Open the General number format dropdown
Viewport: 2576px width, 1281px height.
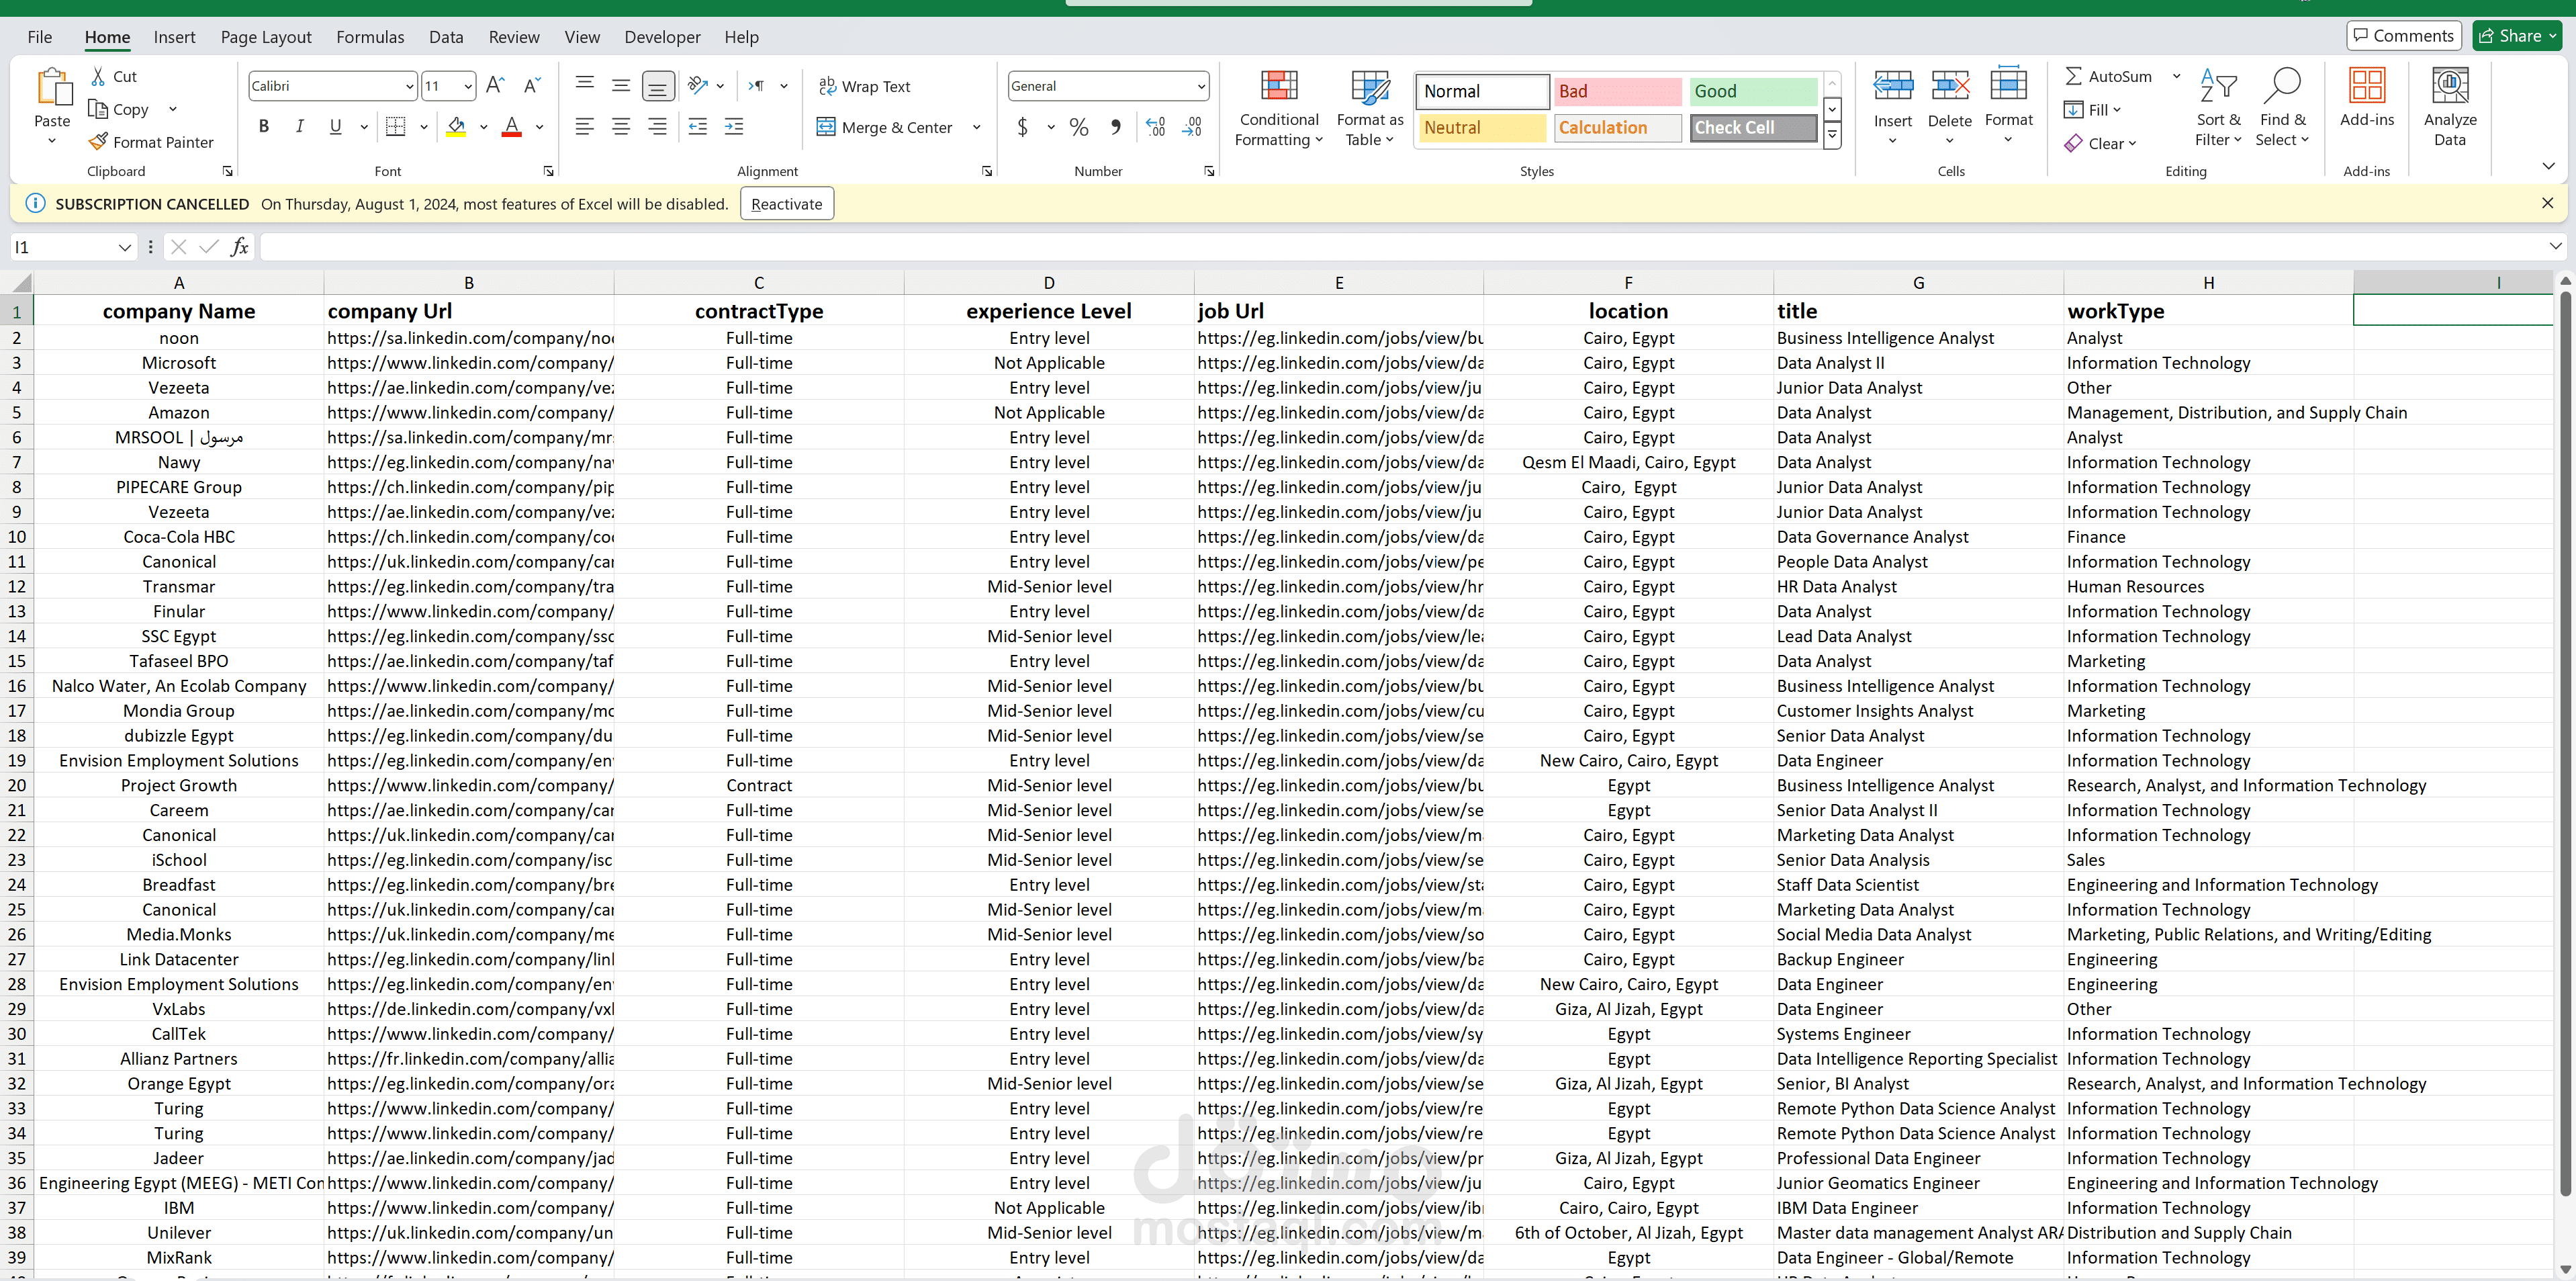[x=1200, y=86]
